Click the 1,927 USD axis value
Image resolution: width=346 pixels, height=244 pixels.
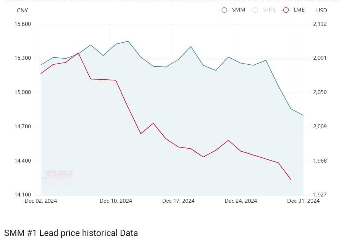320,195
